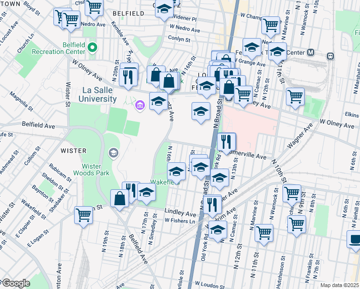360x289 pixels.
Task: Select the WISTER neighborhood label
Action: [x=74, y=151]
